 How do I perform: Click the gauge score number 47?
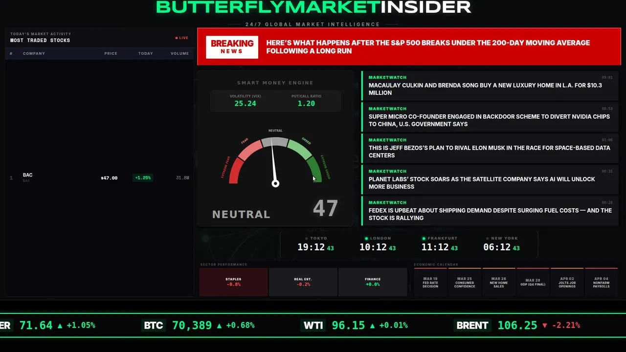(x=325, y=209)
